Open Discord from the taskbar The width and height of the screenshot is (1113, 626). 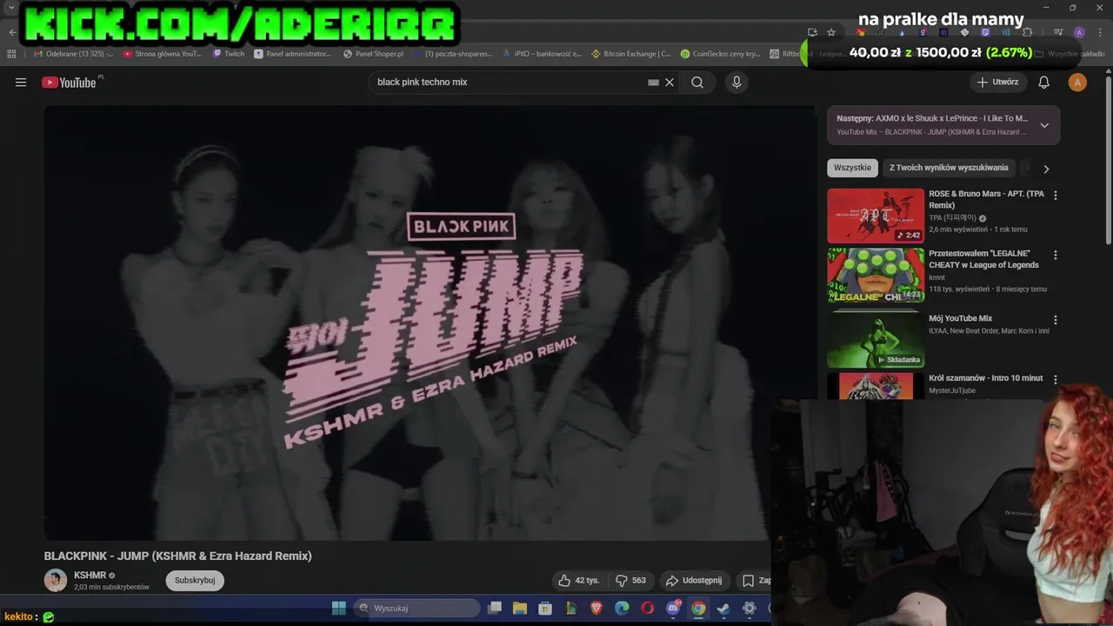point(673,609)
